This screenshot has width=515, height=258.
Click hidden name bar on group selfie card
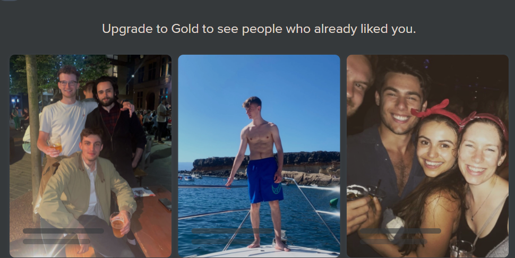pos(400,231)
